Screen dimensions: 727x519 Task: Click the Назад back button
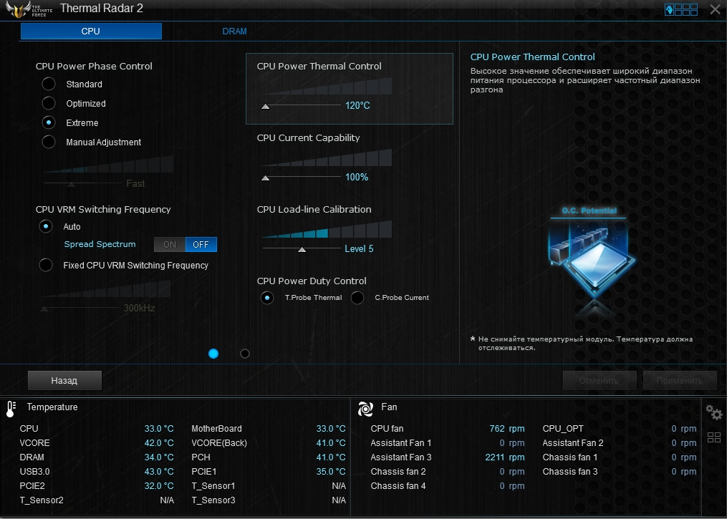[64, 380]
